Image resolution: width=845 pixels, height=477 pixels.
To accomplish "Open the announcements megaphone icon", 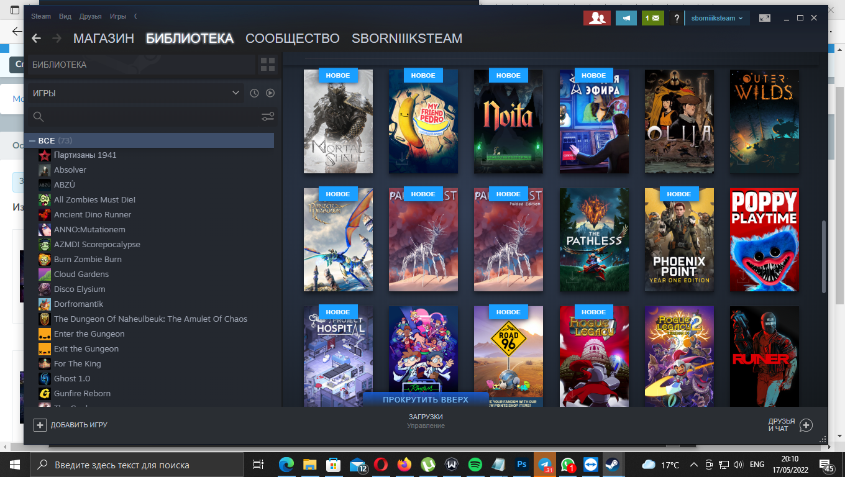I will point(626,18).
